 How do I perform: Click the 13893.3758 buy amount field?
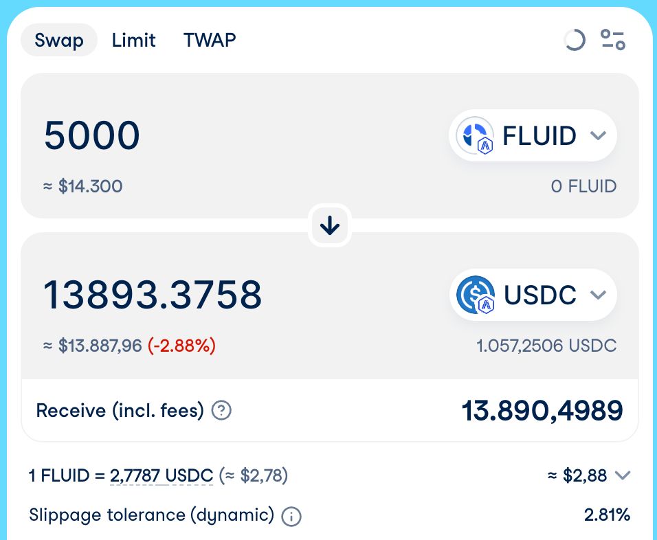coord(153,295)
